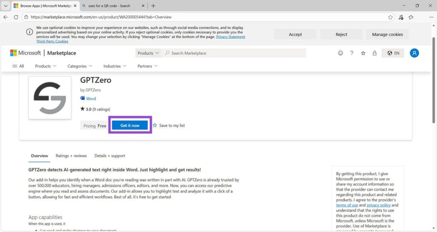Expand the Industries navigation menu

[114, 66]
